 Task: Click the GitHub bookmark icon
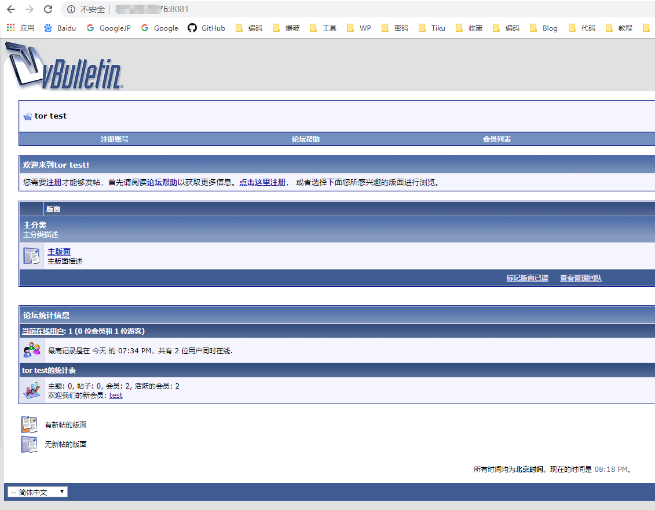[x=192, y=27]
